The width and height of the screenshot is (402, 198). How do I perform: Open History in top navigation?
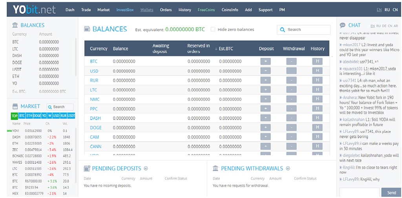point(185,10)
